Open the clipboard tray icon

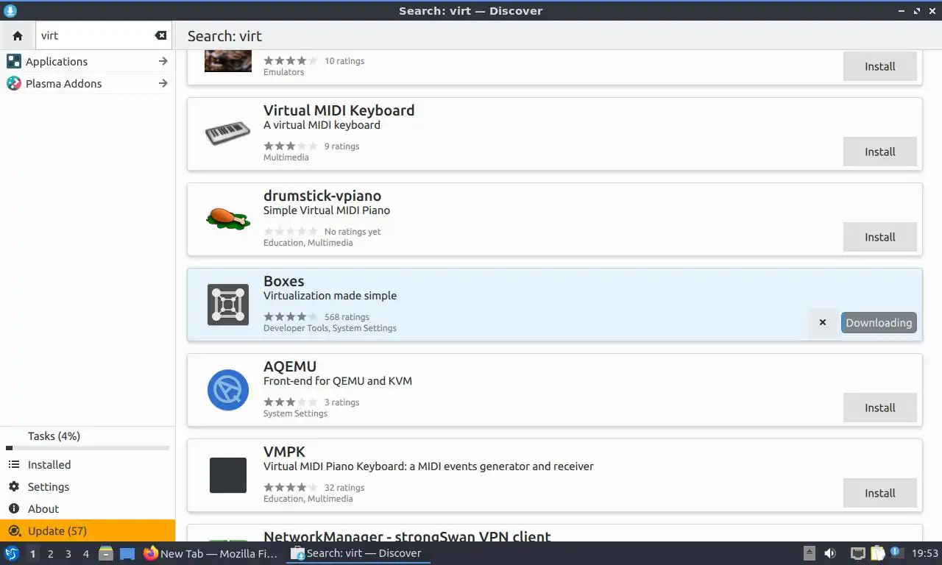tap(878, 553)
